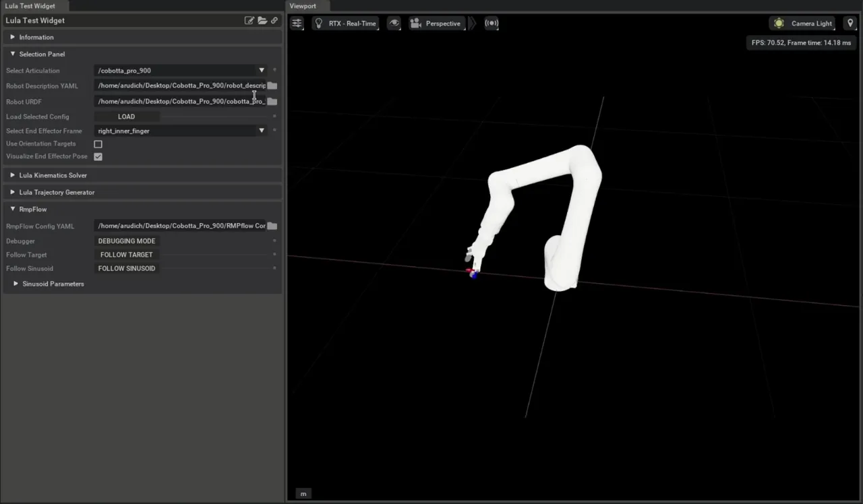Click the FOLLOW TARGET button
The width and height of the screenshot is (863, 504).
(127, 255)
